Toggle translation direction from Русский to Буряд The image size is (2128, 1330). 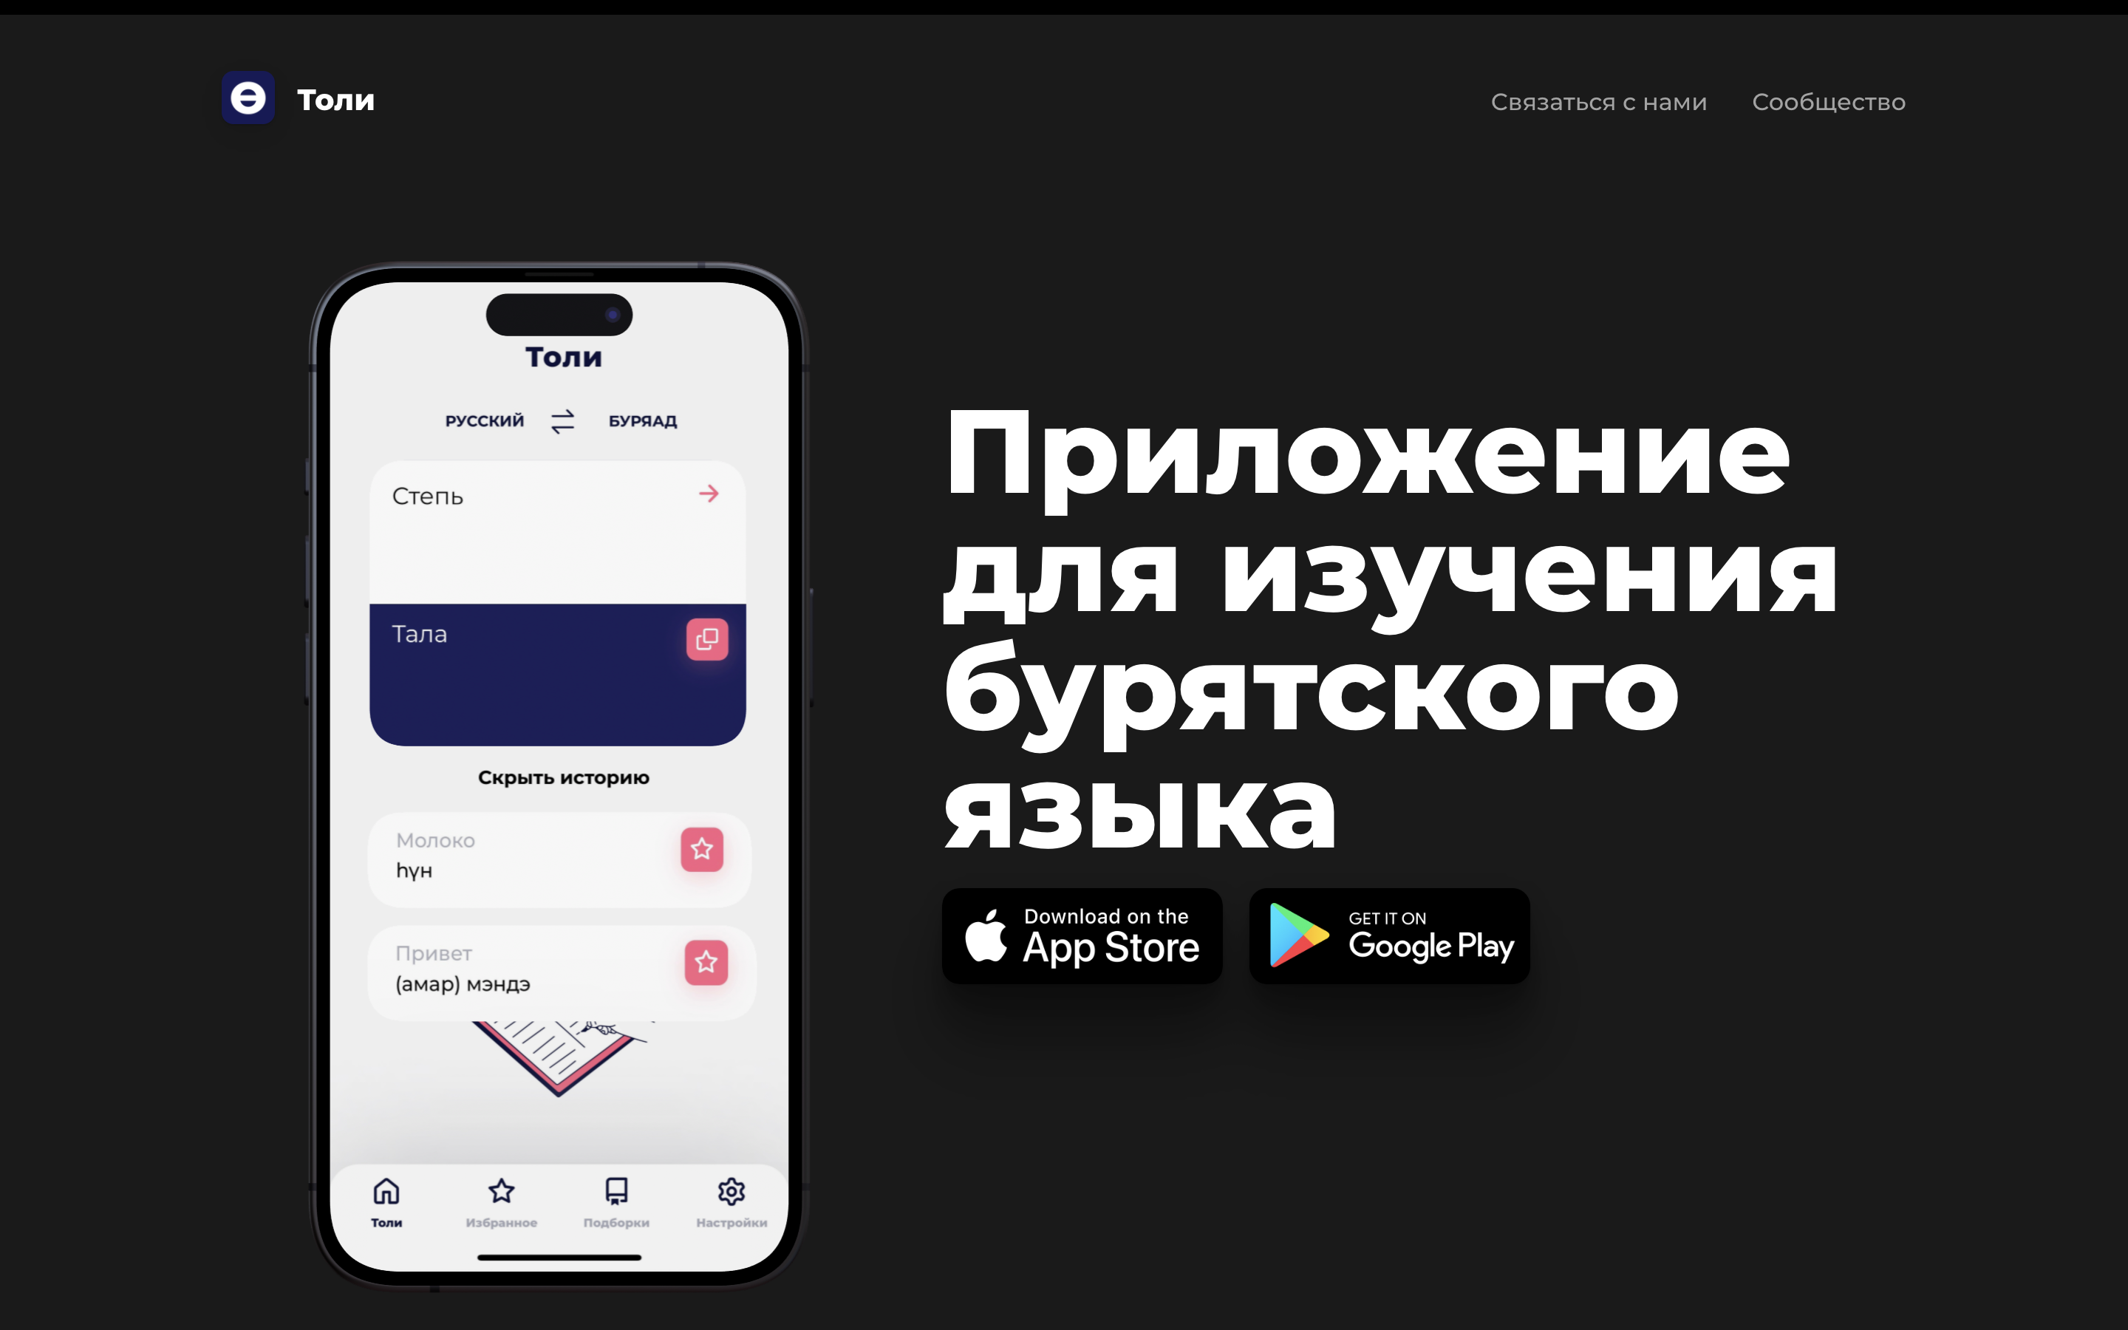562,421
